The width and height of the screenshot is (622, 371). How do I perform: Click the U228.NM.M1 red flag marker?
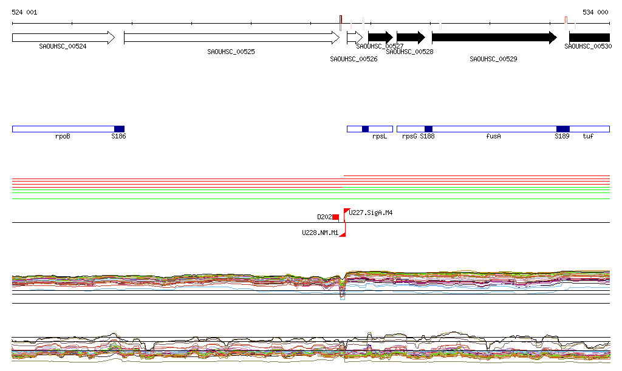[343, 234]
